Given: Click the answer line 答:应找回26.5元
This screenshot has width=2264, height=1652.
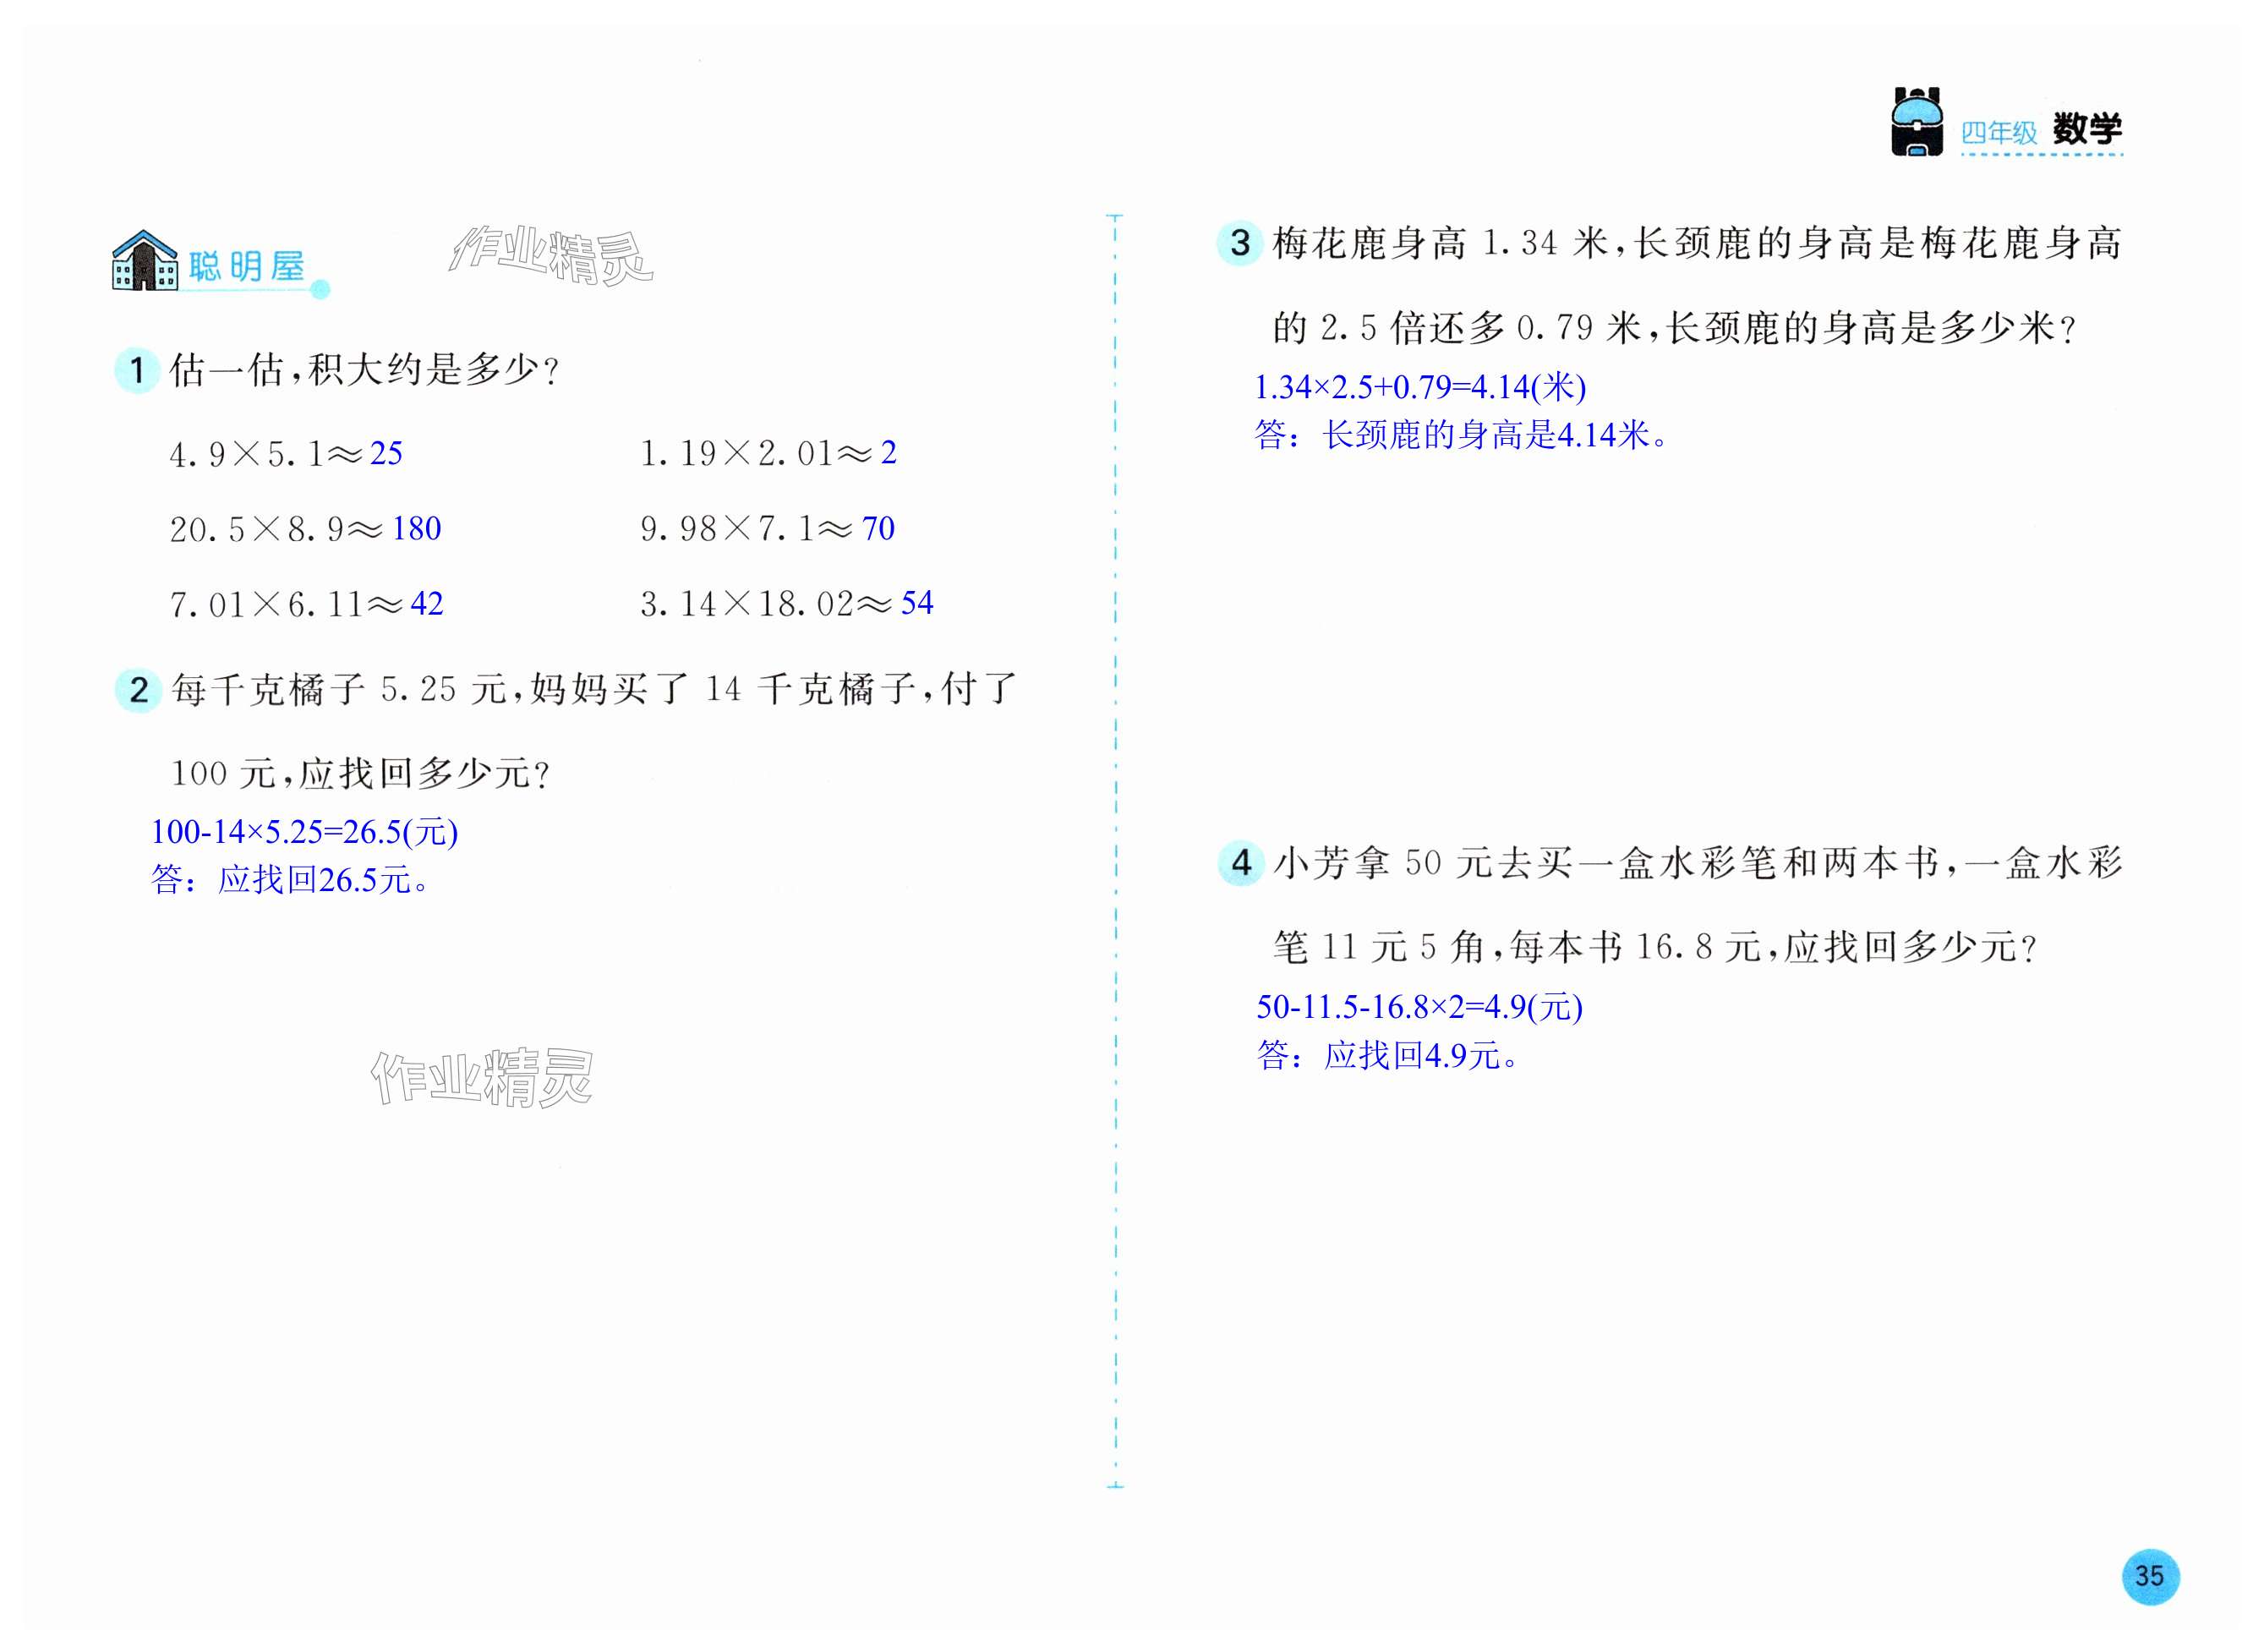Looking at the screenshot, I should 290,880.
